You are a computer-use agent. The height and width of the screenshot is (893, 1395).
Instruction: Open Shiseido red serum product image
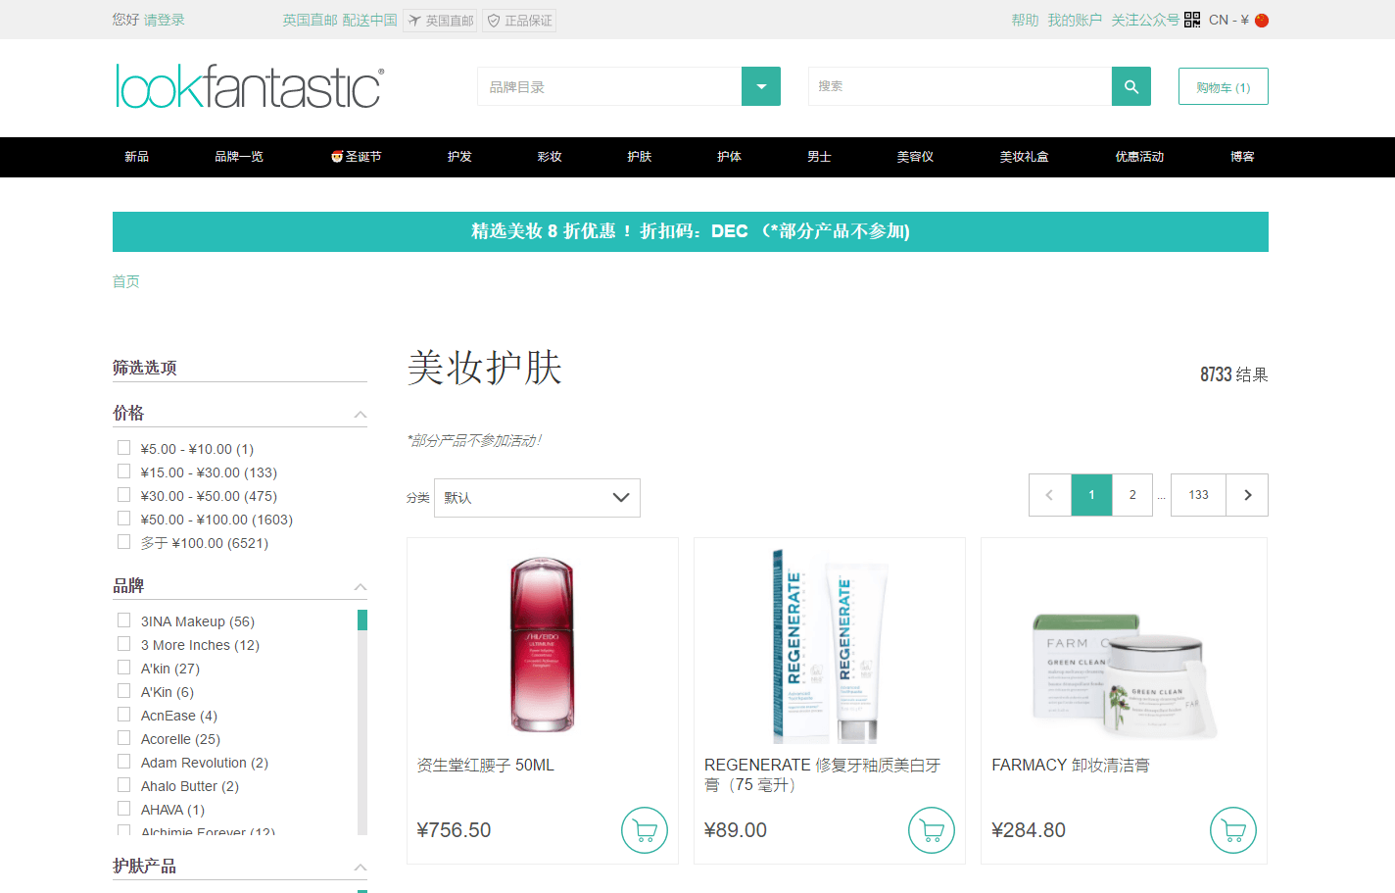542,645
